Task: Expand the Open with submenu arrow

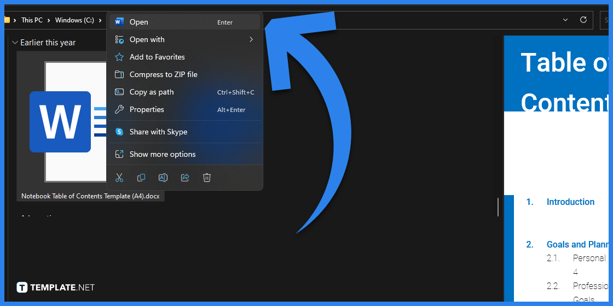Action: pos(251,39)
